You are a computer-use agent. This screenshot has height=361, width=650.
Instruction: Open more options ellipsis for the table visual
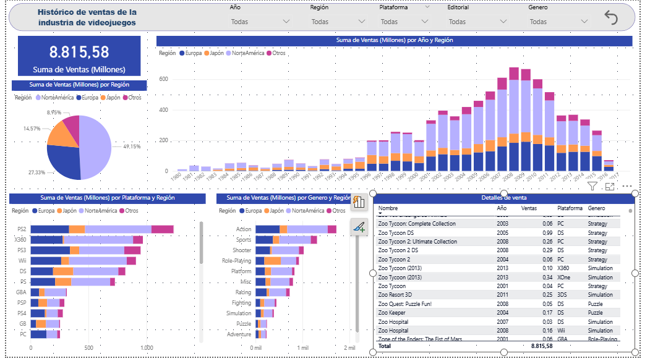[626, 186]
